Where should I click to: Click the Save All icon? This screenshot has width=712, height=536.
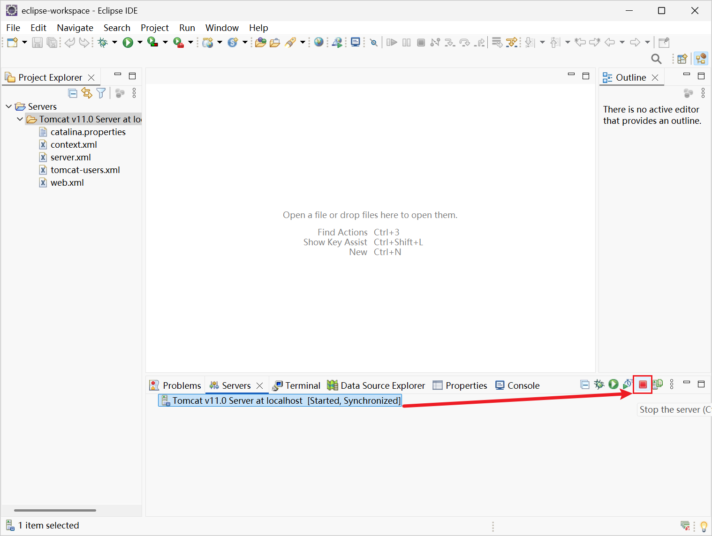pyautogui.click(x=52, y=43)
